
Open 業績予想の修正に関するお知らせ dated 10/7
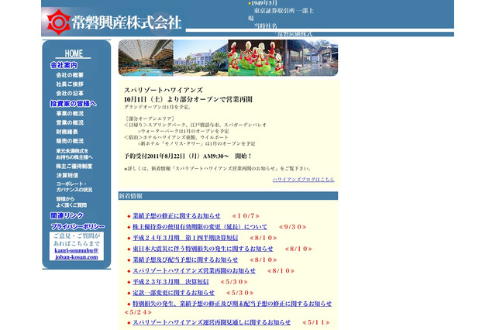click(176, 216)
